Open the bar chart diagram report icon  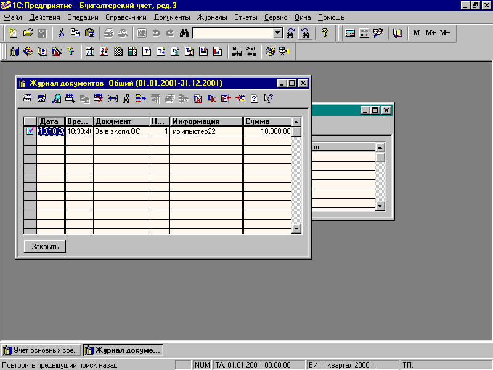pos(218,52)
